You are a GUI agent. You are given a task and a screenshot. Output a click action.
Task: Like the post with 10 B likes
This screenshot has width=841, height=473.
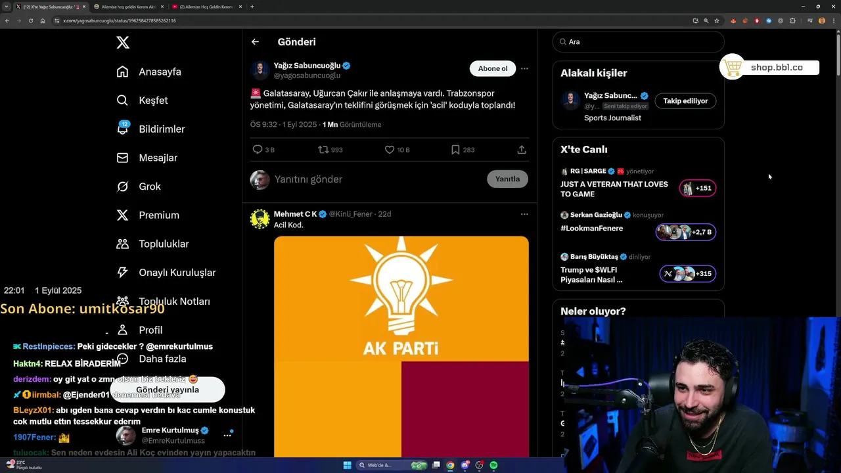(x=397, y=150)
